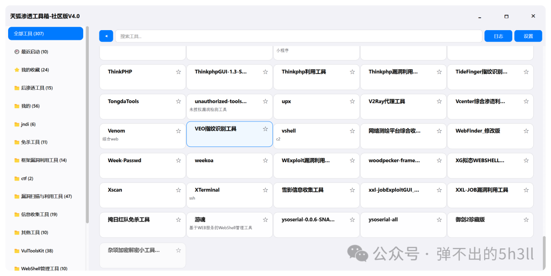Screen dimensions: 551x276
Task: Click star on WExploit漏洞利用 card
Action: point(352,161)
